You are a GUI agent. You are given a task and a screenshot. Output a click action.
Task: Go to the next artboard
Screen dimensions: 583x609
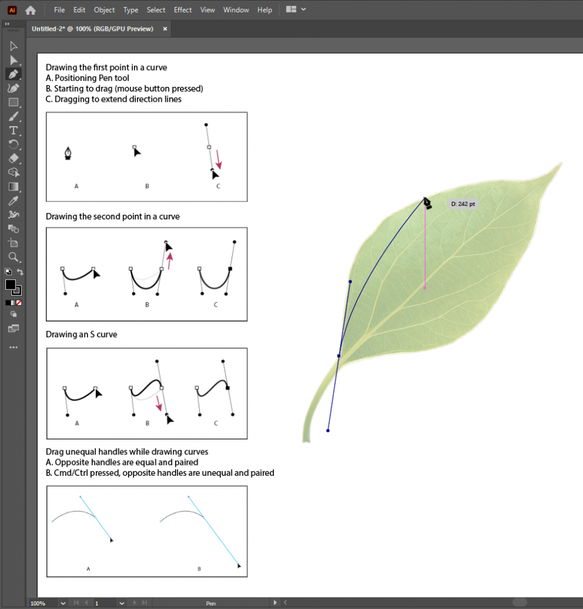coord(135,603)
